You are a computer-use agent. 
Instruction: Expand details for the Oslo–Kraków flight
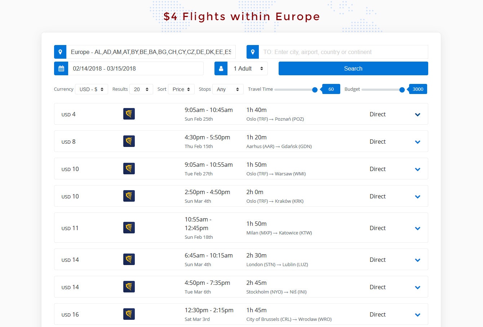[x=417, y=197]
